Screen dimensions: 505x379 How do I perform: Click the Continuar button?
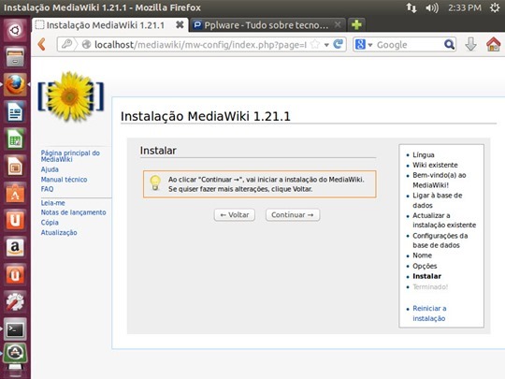click(x=293, y=214)
